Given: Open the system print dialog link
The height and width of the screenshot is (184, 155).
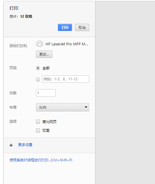Looking at the screenshot, I should [41, 160].
